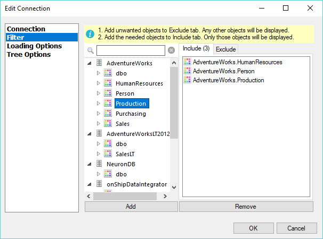Click the Person schema icon in the tree

108,93
